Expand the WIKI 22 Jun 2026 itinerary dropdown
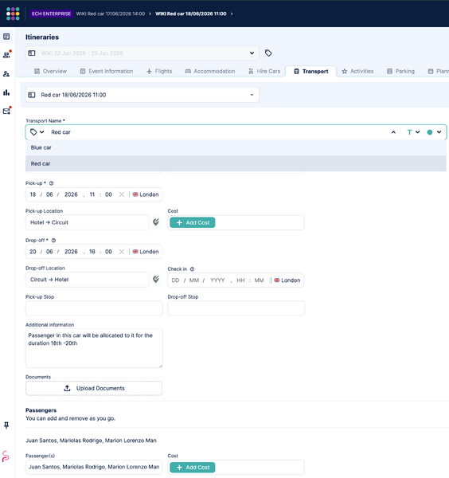The width and height of the screenshot is (449, 478). tap(252, 53)
